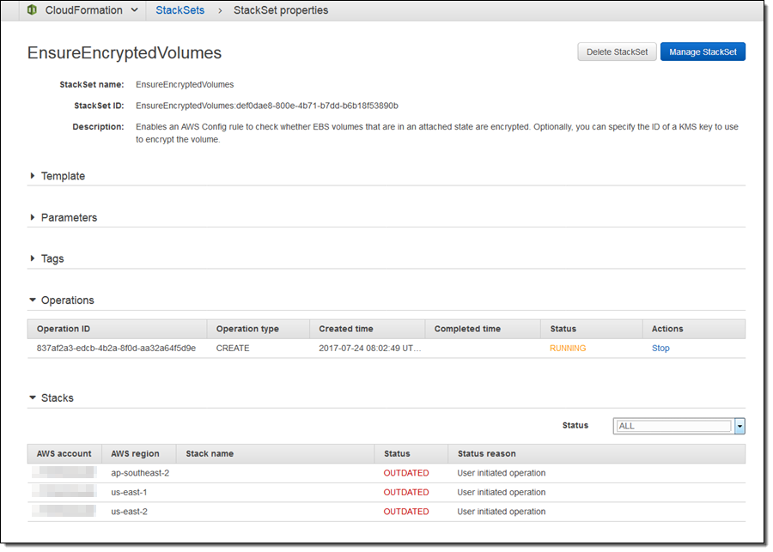This screenshot has height=552, width=773.
Task: Click the Delete StackSet button
Action: coord(617,52)
